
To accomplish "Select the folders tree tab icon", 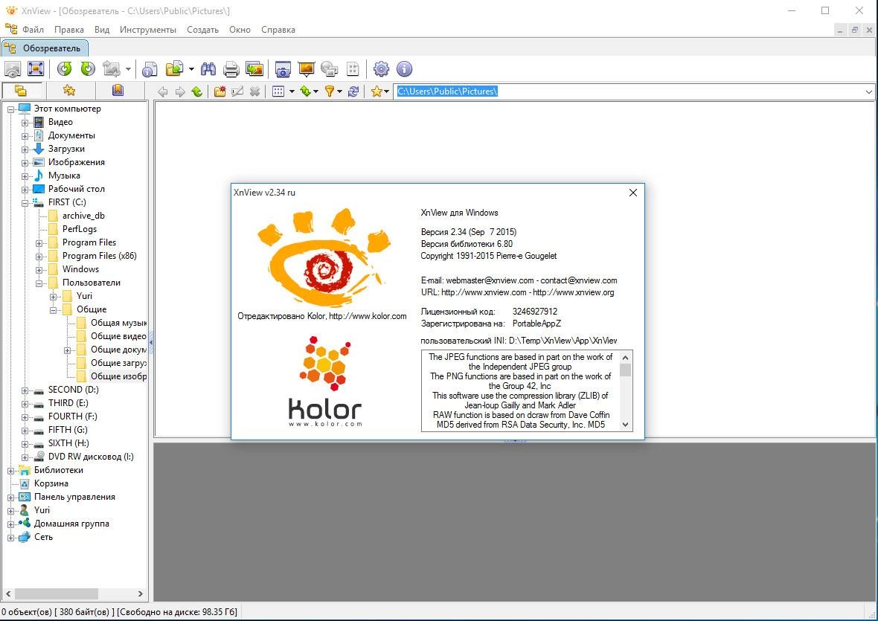I will point(21,91).
